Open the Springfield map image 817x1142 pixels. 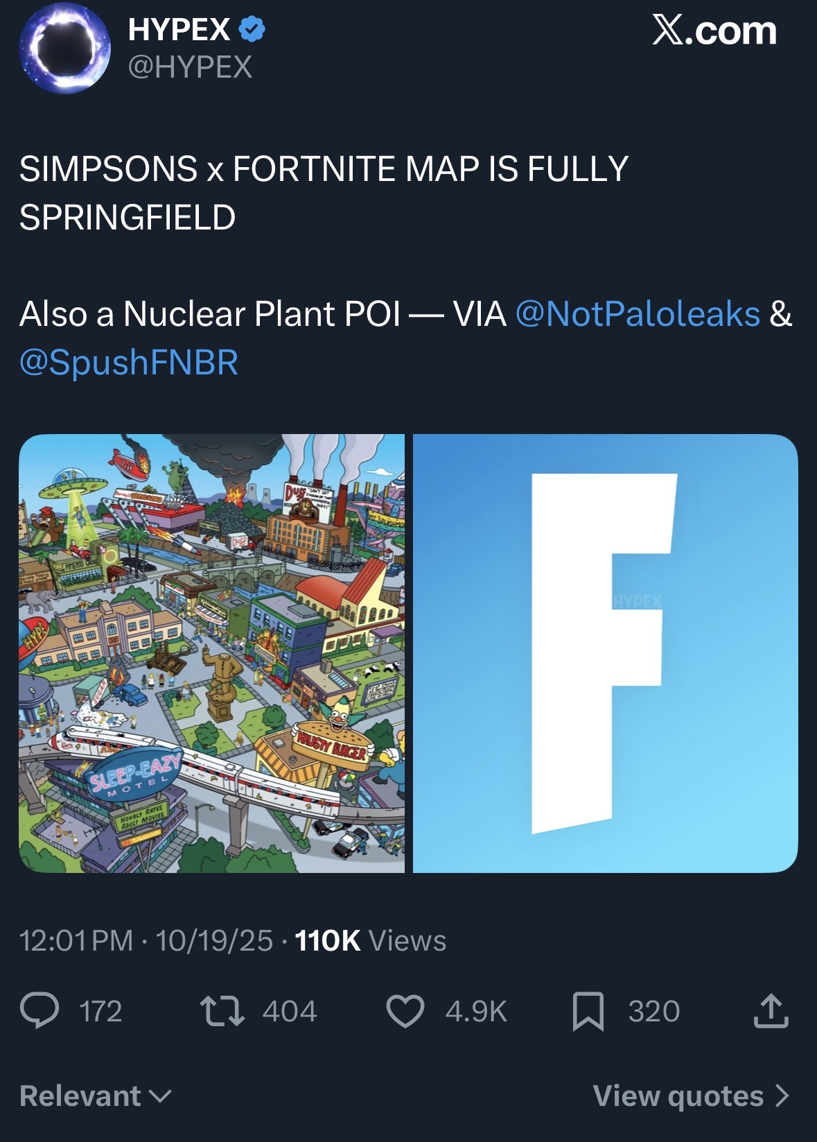click(211, 653)
